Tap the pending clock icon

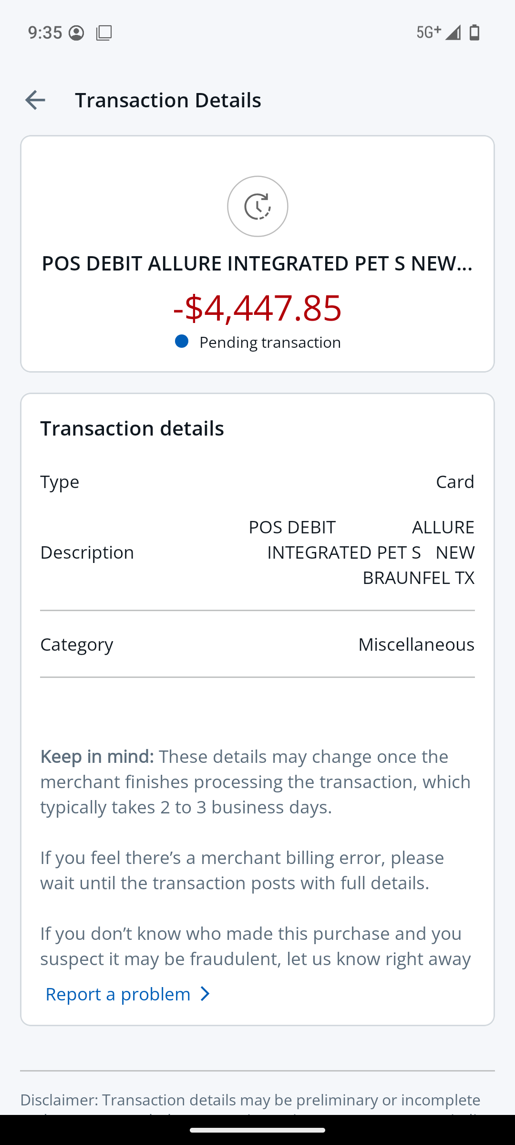pyautogui.click(x=257, y=206)
